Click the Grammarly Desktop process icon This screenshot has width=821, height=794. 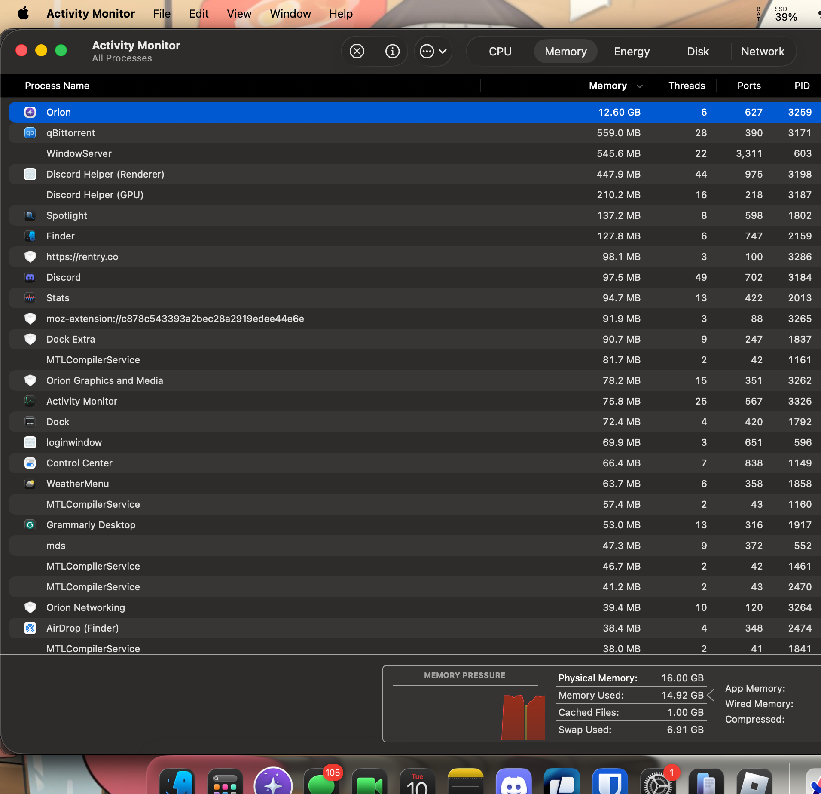coord(30,524)
